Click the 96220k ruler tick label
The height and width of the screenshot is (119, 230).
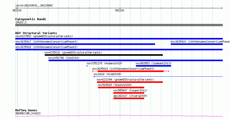pos(120,10)
